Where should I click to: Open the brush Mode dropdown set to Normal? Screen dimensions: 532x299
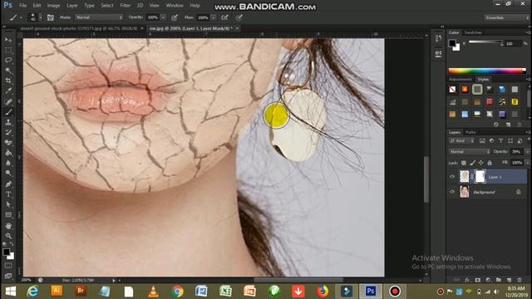(99, 17)
